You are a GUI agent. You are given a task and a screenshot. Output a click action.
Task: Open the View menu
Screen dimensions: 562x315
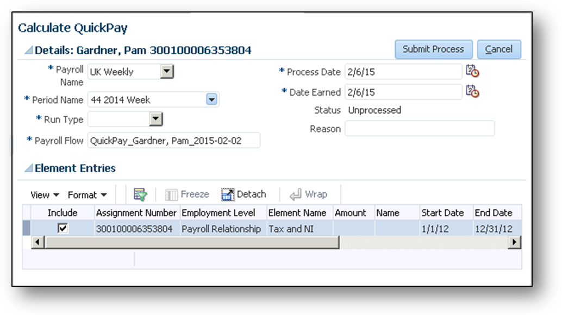click(x=45, y=195)
